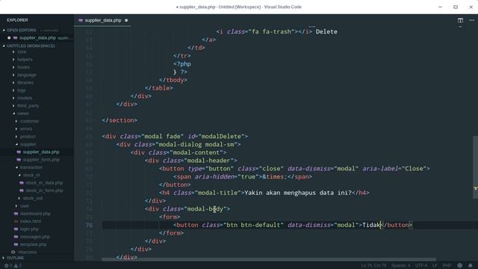Open template.php in the explorer
The height and width of the screenshot is (269, 478).
coord(34,244)
